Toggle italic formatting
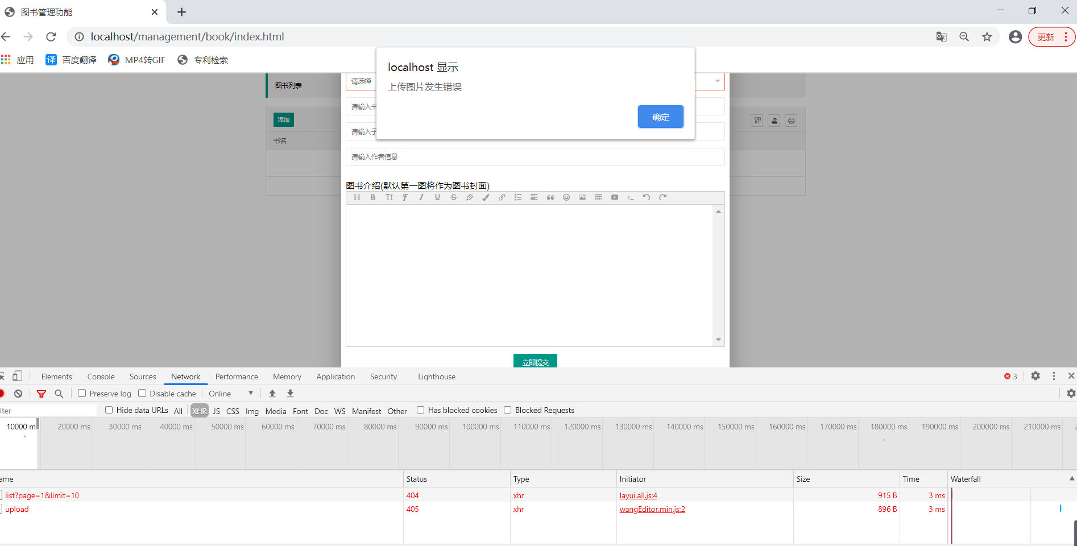1077x546 pixels. (x=421, y=197)
